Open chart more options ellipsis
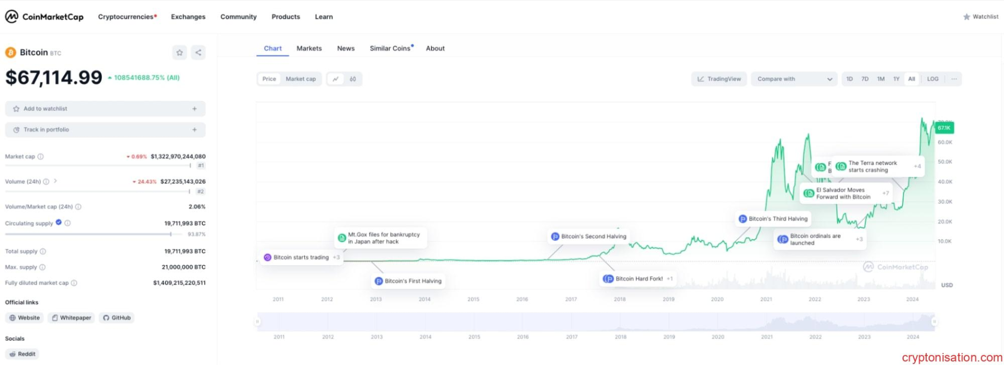The image size is (1004, 365). point(954,79)
